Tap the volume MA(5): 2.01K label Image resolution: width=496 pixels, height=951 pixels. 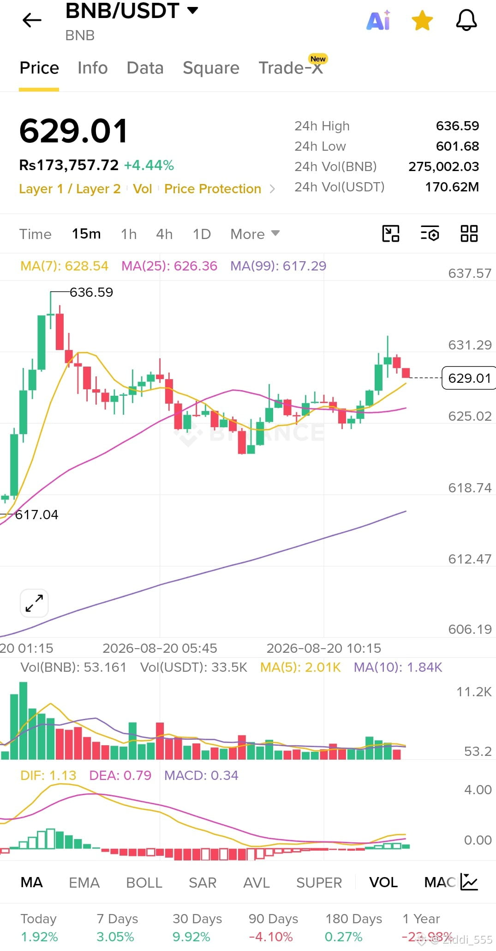[300, 667]
